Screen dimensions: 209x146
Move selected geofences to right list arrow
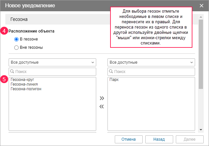(x=102, y=98)
